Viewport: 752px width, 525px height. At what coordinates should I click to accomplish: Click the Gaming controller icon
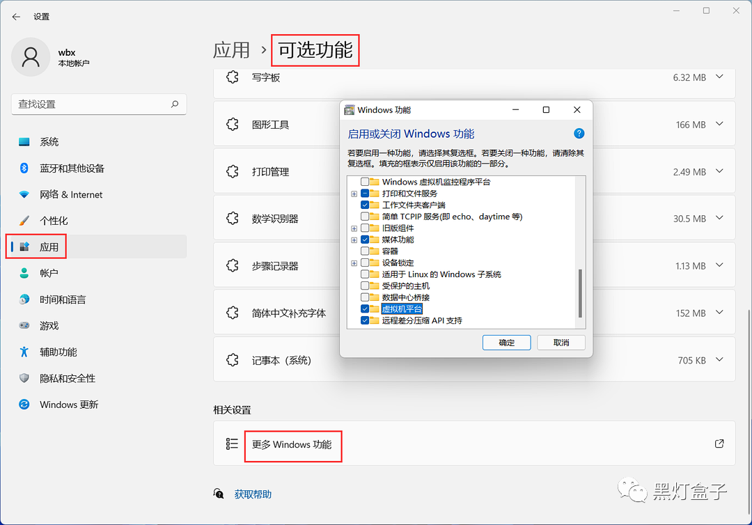(x=24, y=326)
